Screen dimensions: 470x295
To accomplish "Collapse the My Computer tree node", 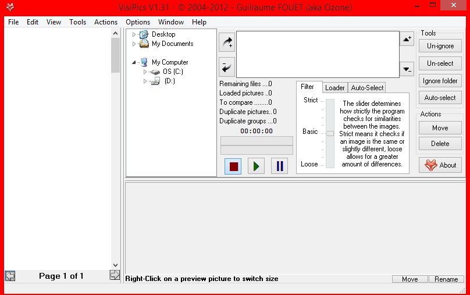I will (134, 62).
